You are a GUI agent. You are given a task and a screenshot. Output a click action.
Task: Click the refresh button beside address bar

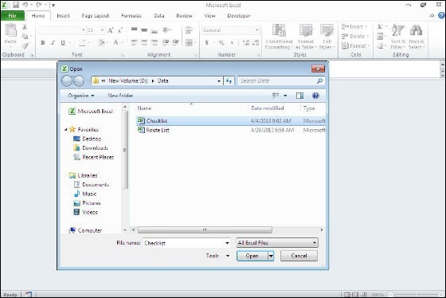point(229,80)
